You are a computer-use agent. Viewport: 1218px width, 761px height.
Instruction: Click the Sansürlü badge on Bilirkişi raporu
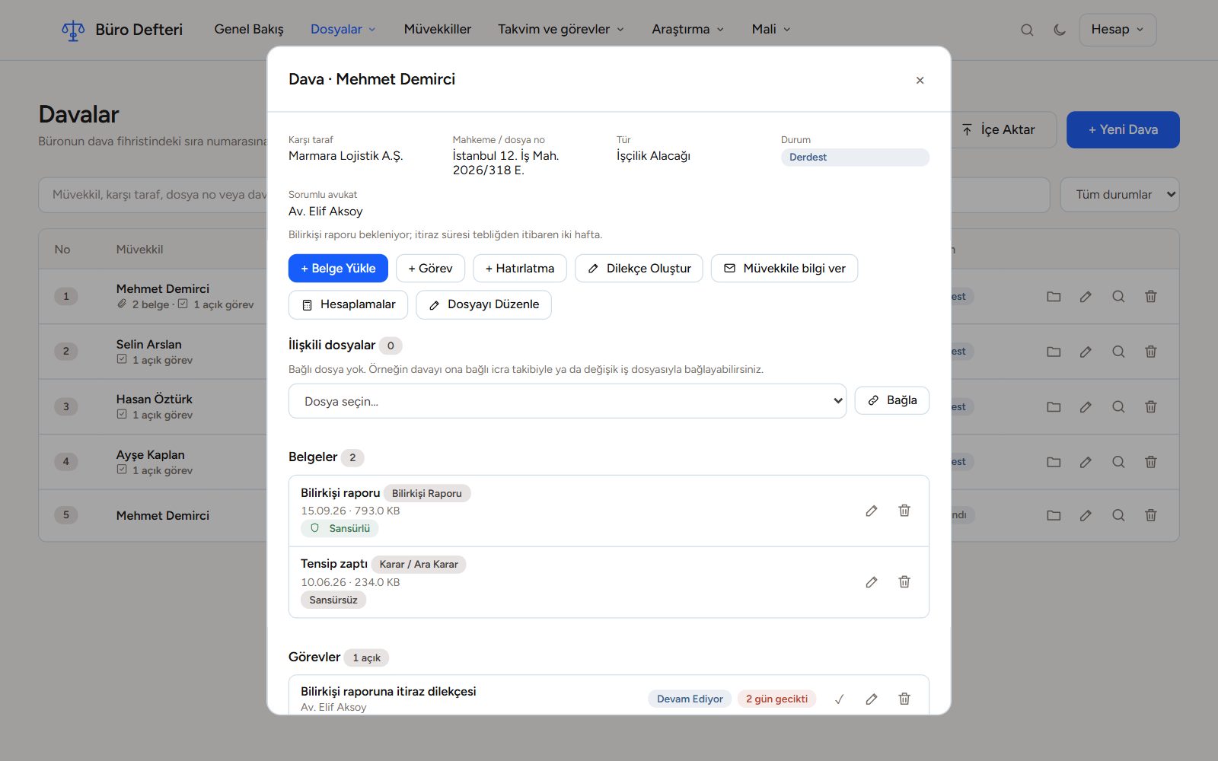[340, 528]
